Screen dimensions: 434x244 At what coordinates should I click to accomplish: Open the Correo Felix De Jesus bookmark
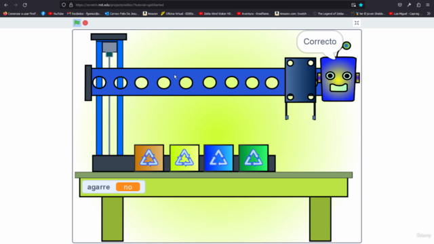(x=122, y=14)
